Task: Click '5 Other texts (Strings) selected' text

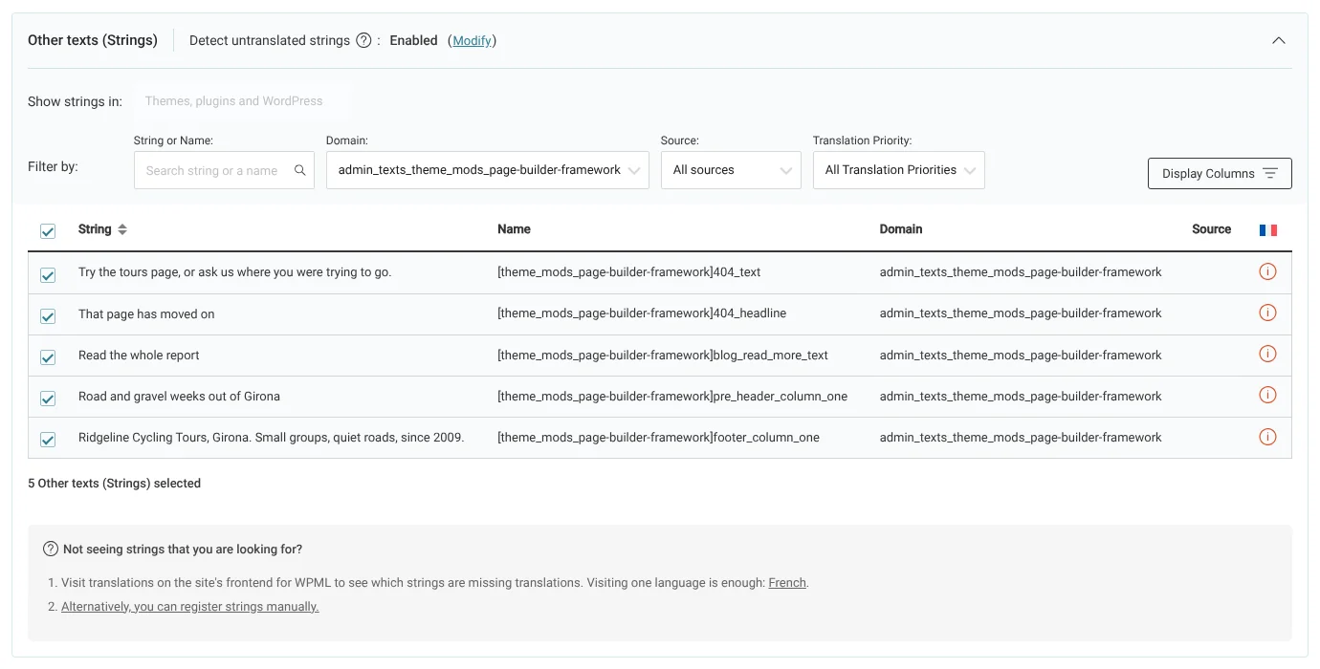Action: (x=114, y=484)
